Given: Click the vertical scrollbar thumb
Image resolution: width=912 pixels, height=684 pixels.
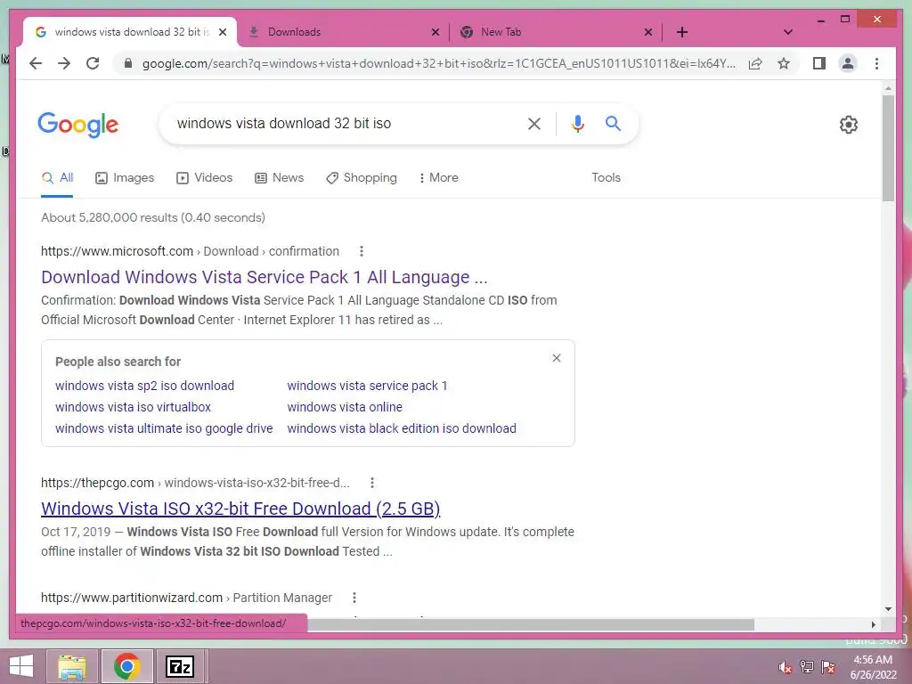Looking at the screenshot, I should tap(888, 149).
